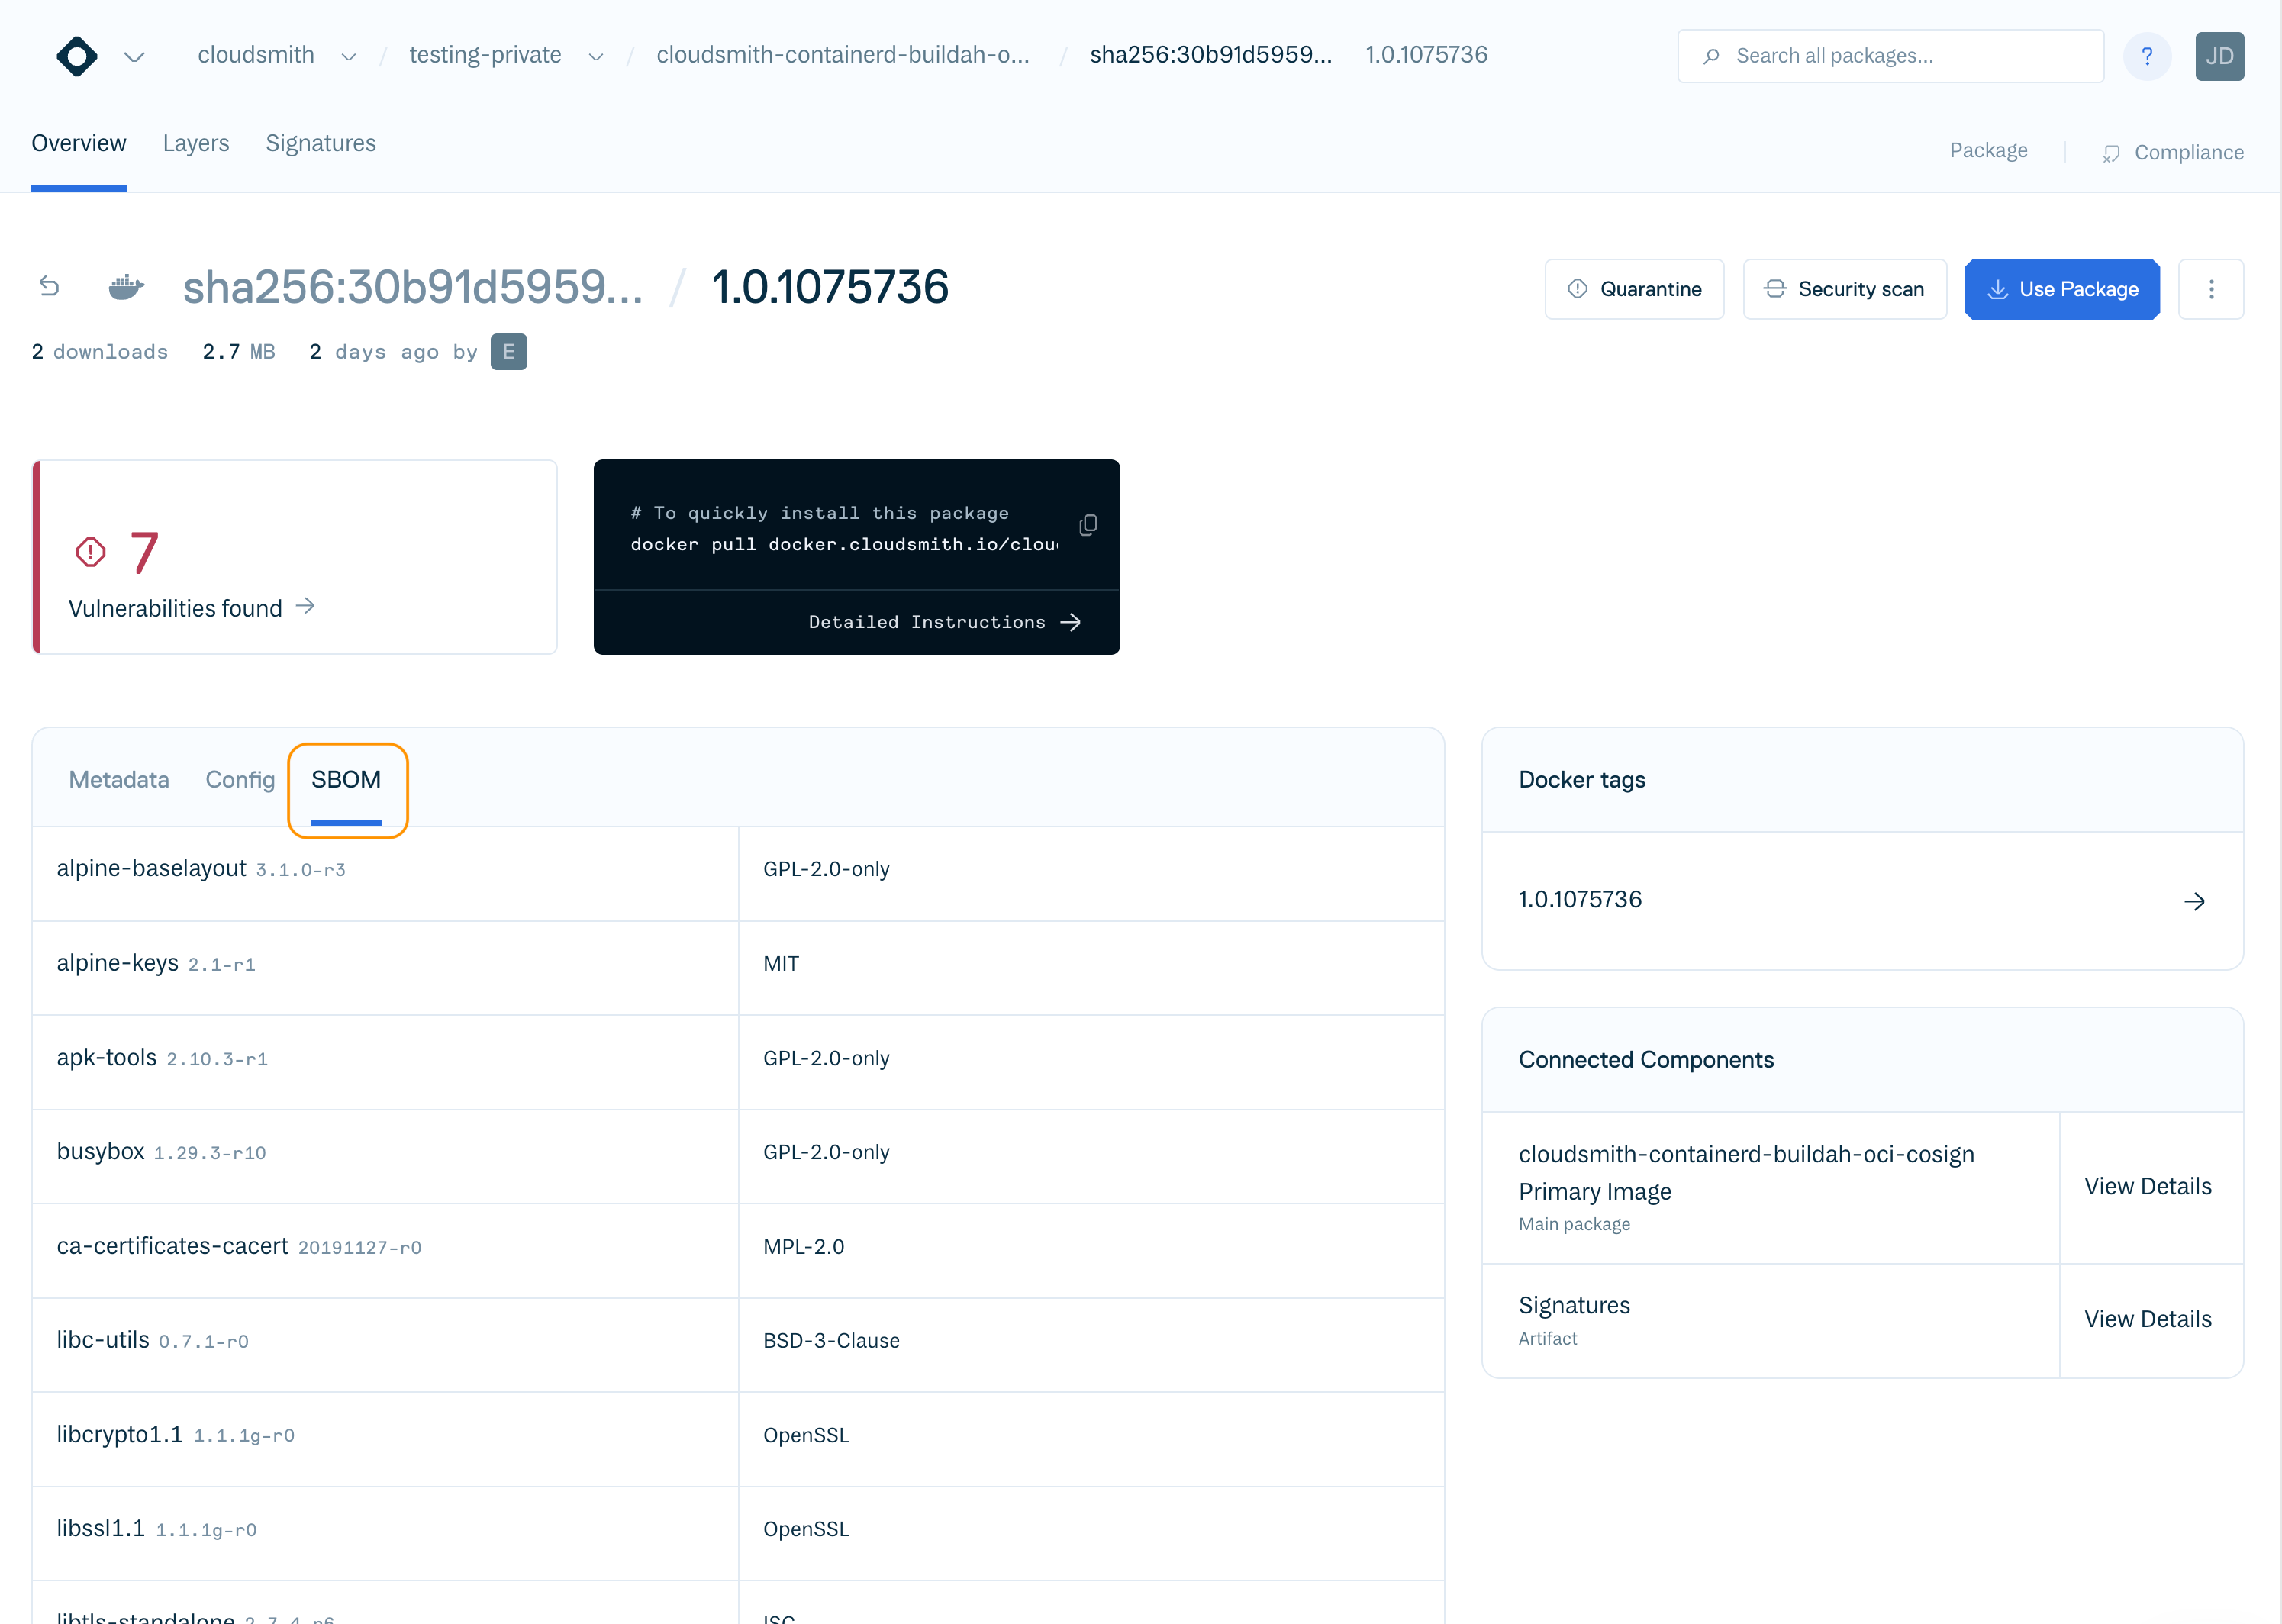
Task: Open the cloudsmith workspace dropdown chevron
Action: pos(348,57)
